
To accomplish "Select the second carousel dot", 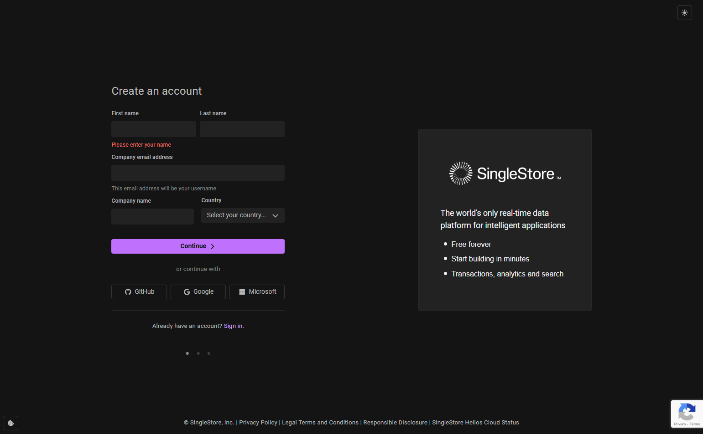I will click(x=198, y=353).
